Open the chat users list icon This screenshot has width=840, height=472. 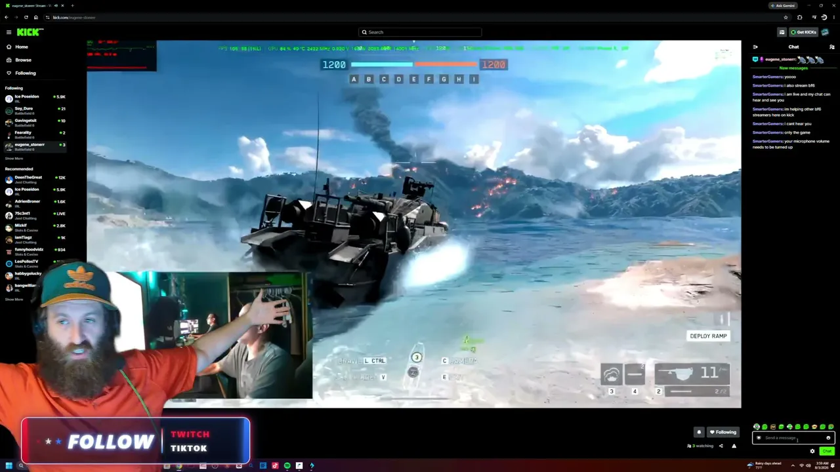tap(832, 47)
